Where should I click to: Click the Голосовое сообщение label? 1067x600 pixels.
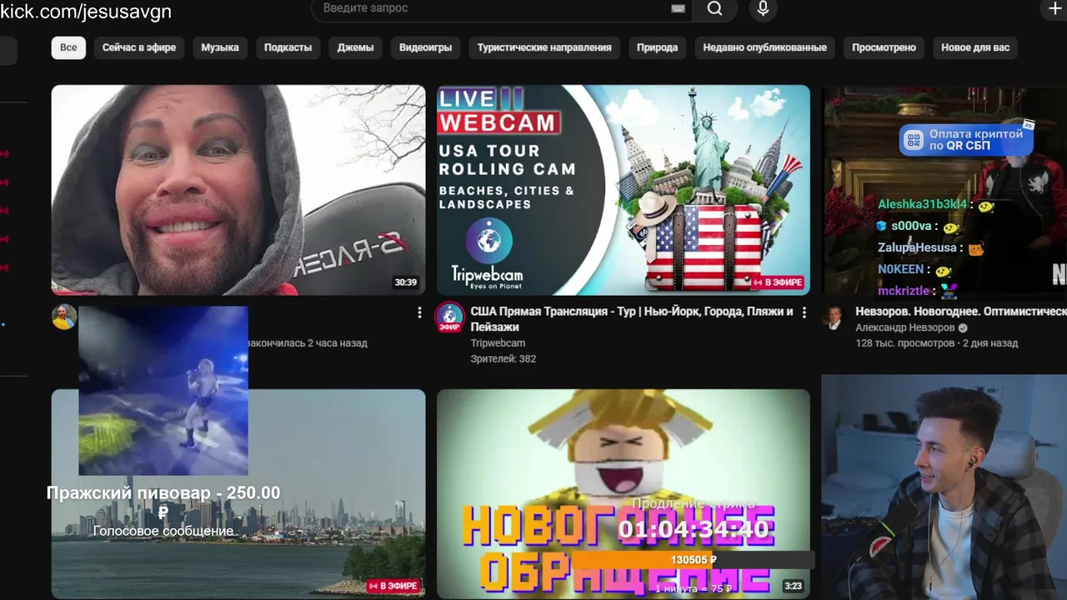(163, 531)
